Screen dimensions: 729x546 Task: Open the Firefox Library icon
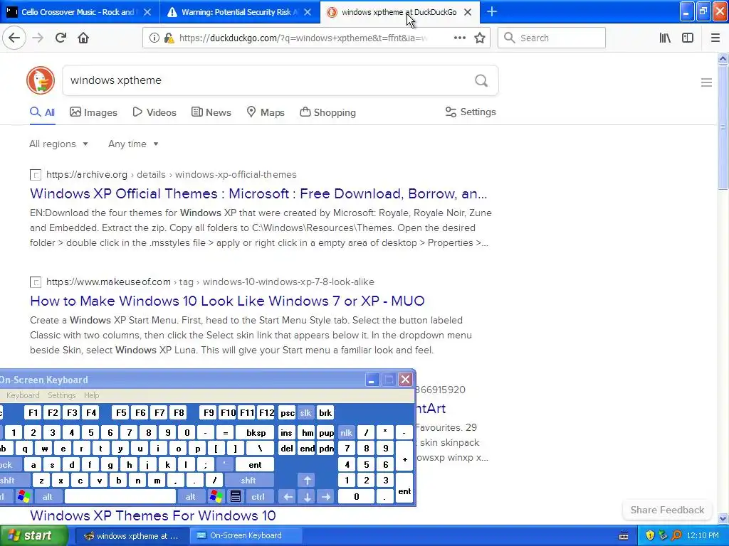point(665,38)
